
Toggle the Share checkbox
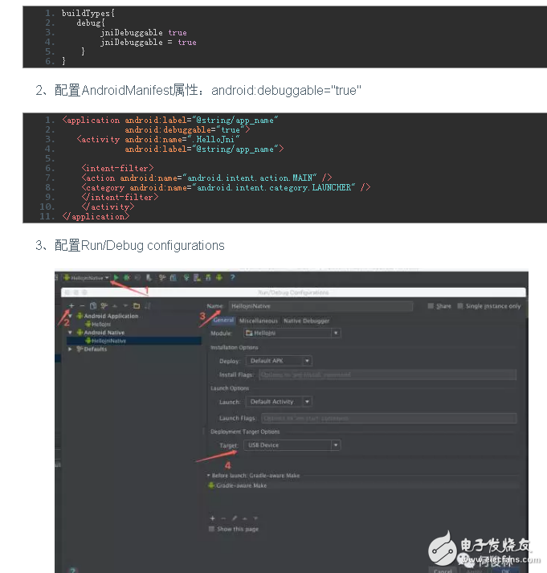431,306
